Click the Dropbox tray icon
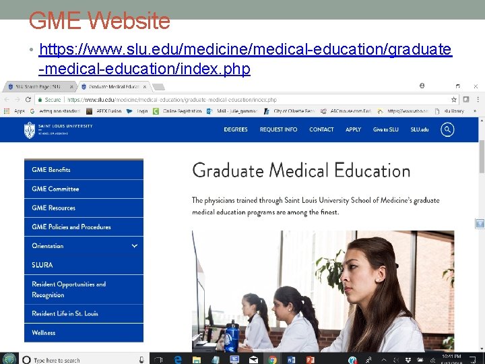Viewport: 485px width, 364px height. [x=408, y=360]
